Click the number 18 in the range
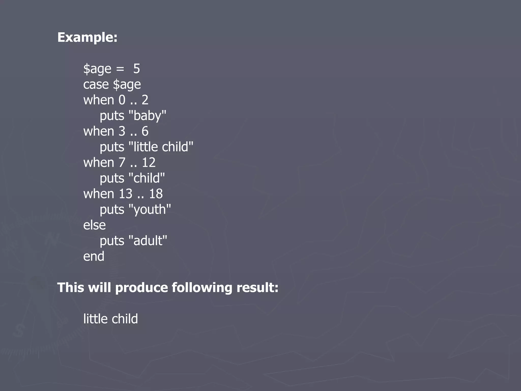 (156, 194)
